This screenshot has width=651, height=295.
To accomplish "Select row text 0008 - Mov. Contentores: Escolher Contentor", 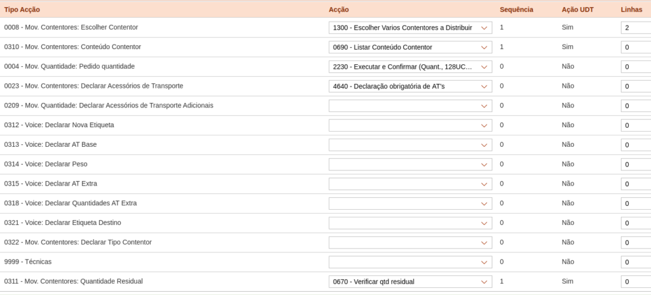I will (x=71, y=27).
